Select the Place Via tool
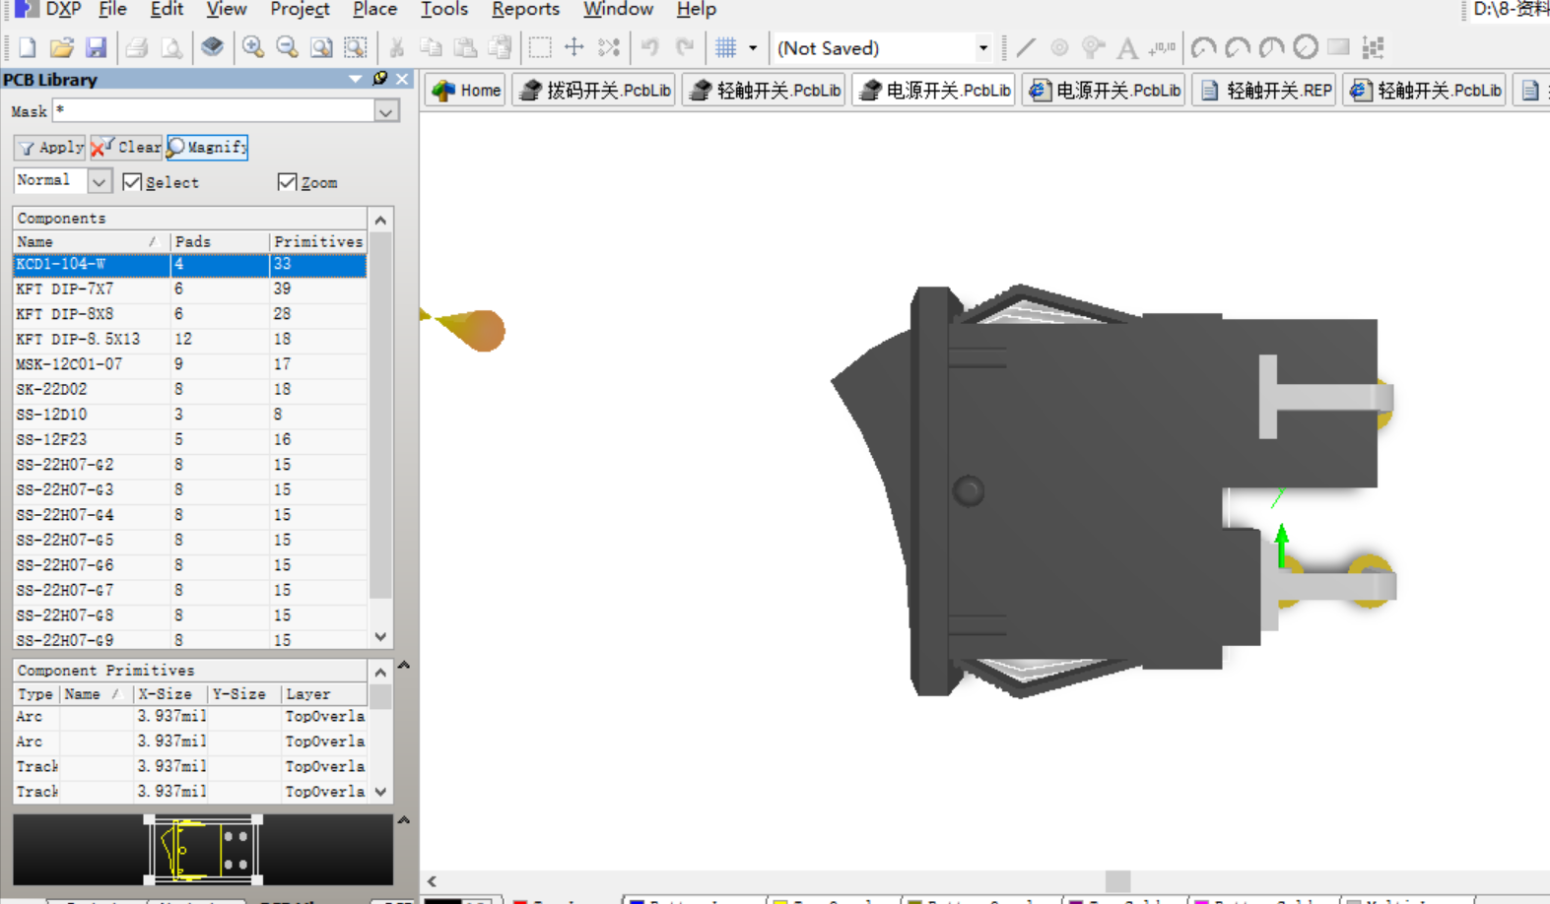This screenshot has height=904, width=1550. point(1093,47)
